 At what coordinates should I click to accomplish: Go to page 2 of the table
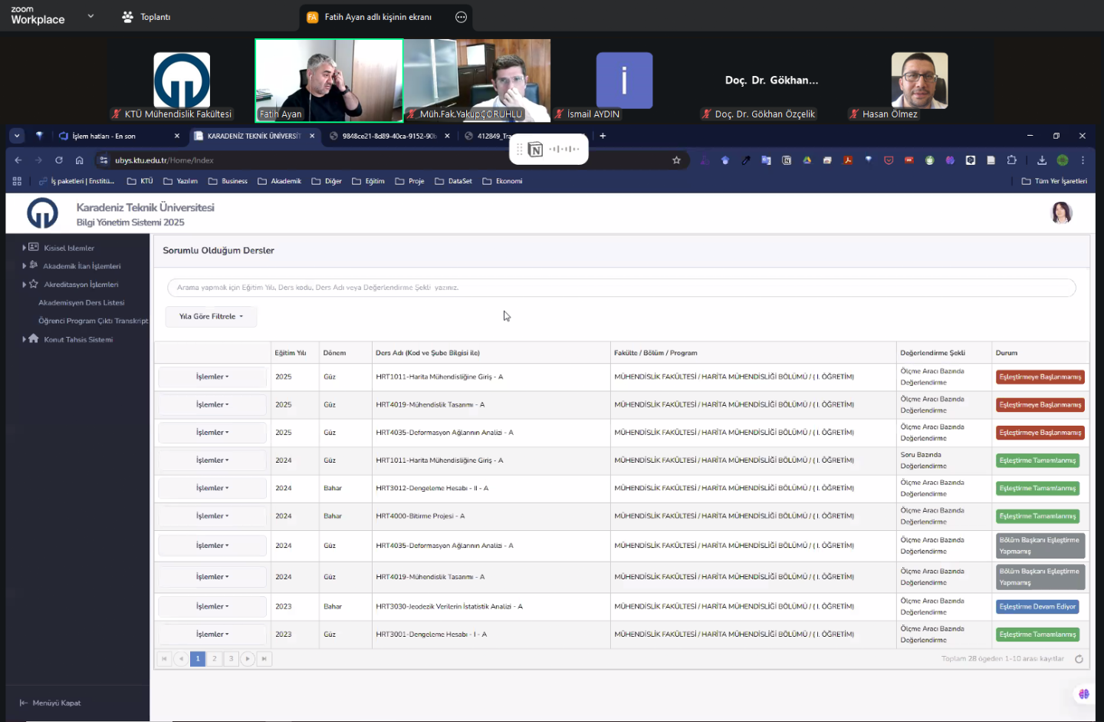pos(215,659)
